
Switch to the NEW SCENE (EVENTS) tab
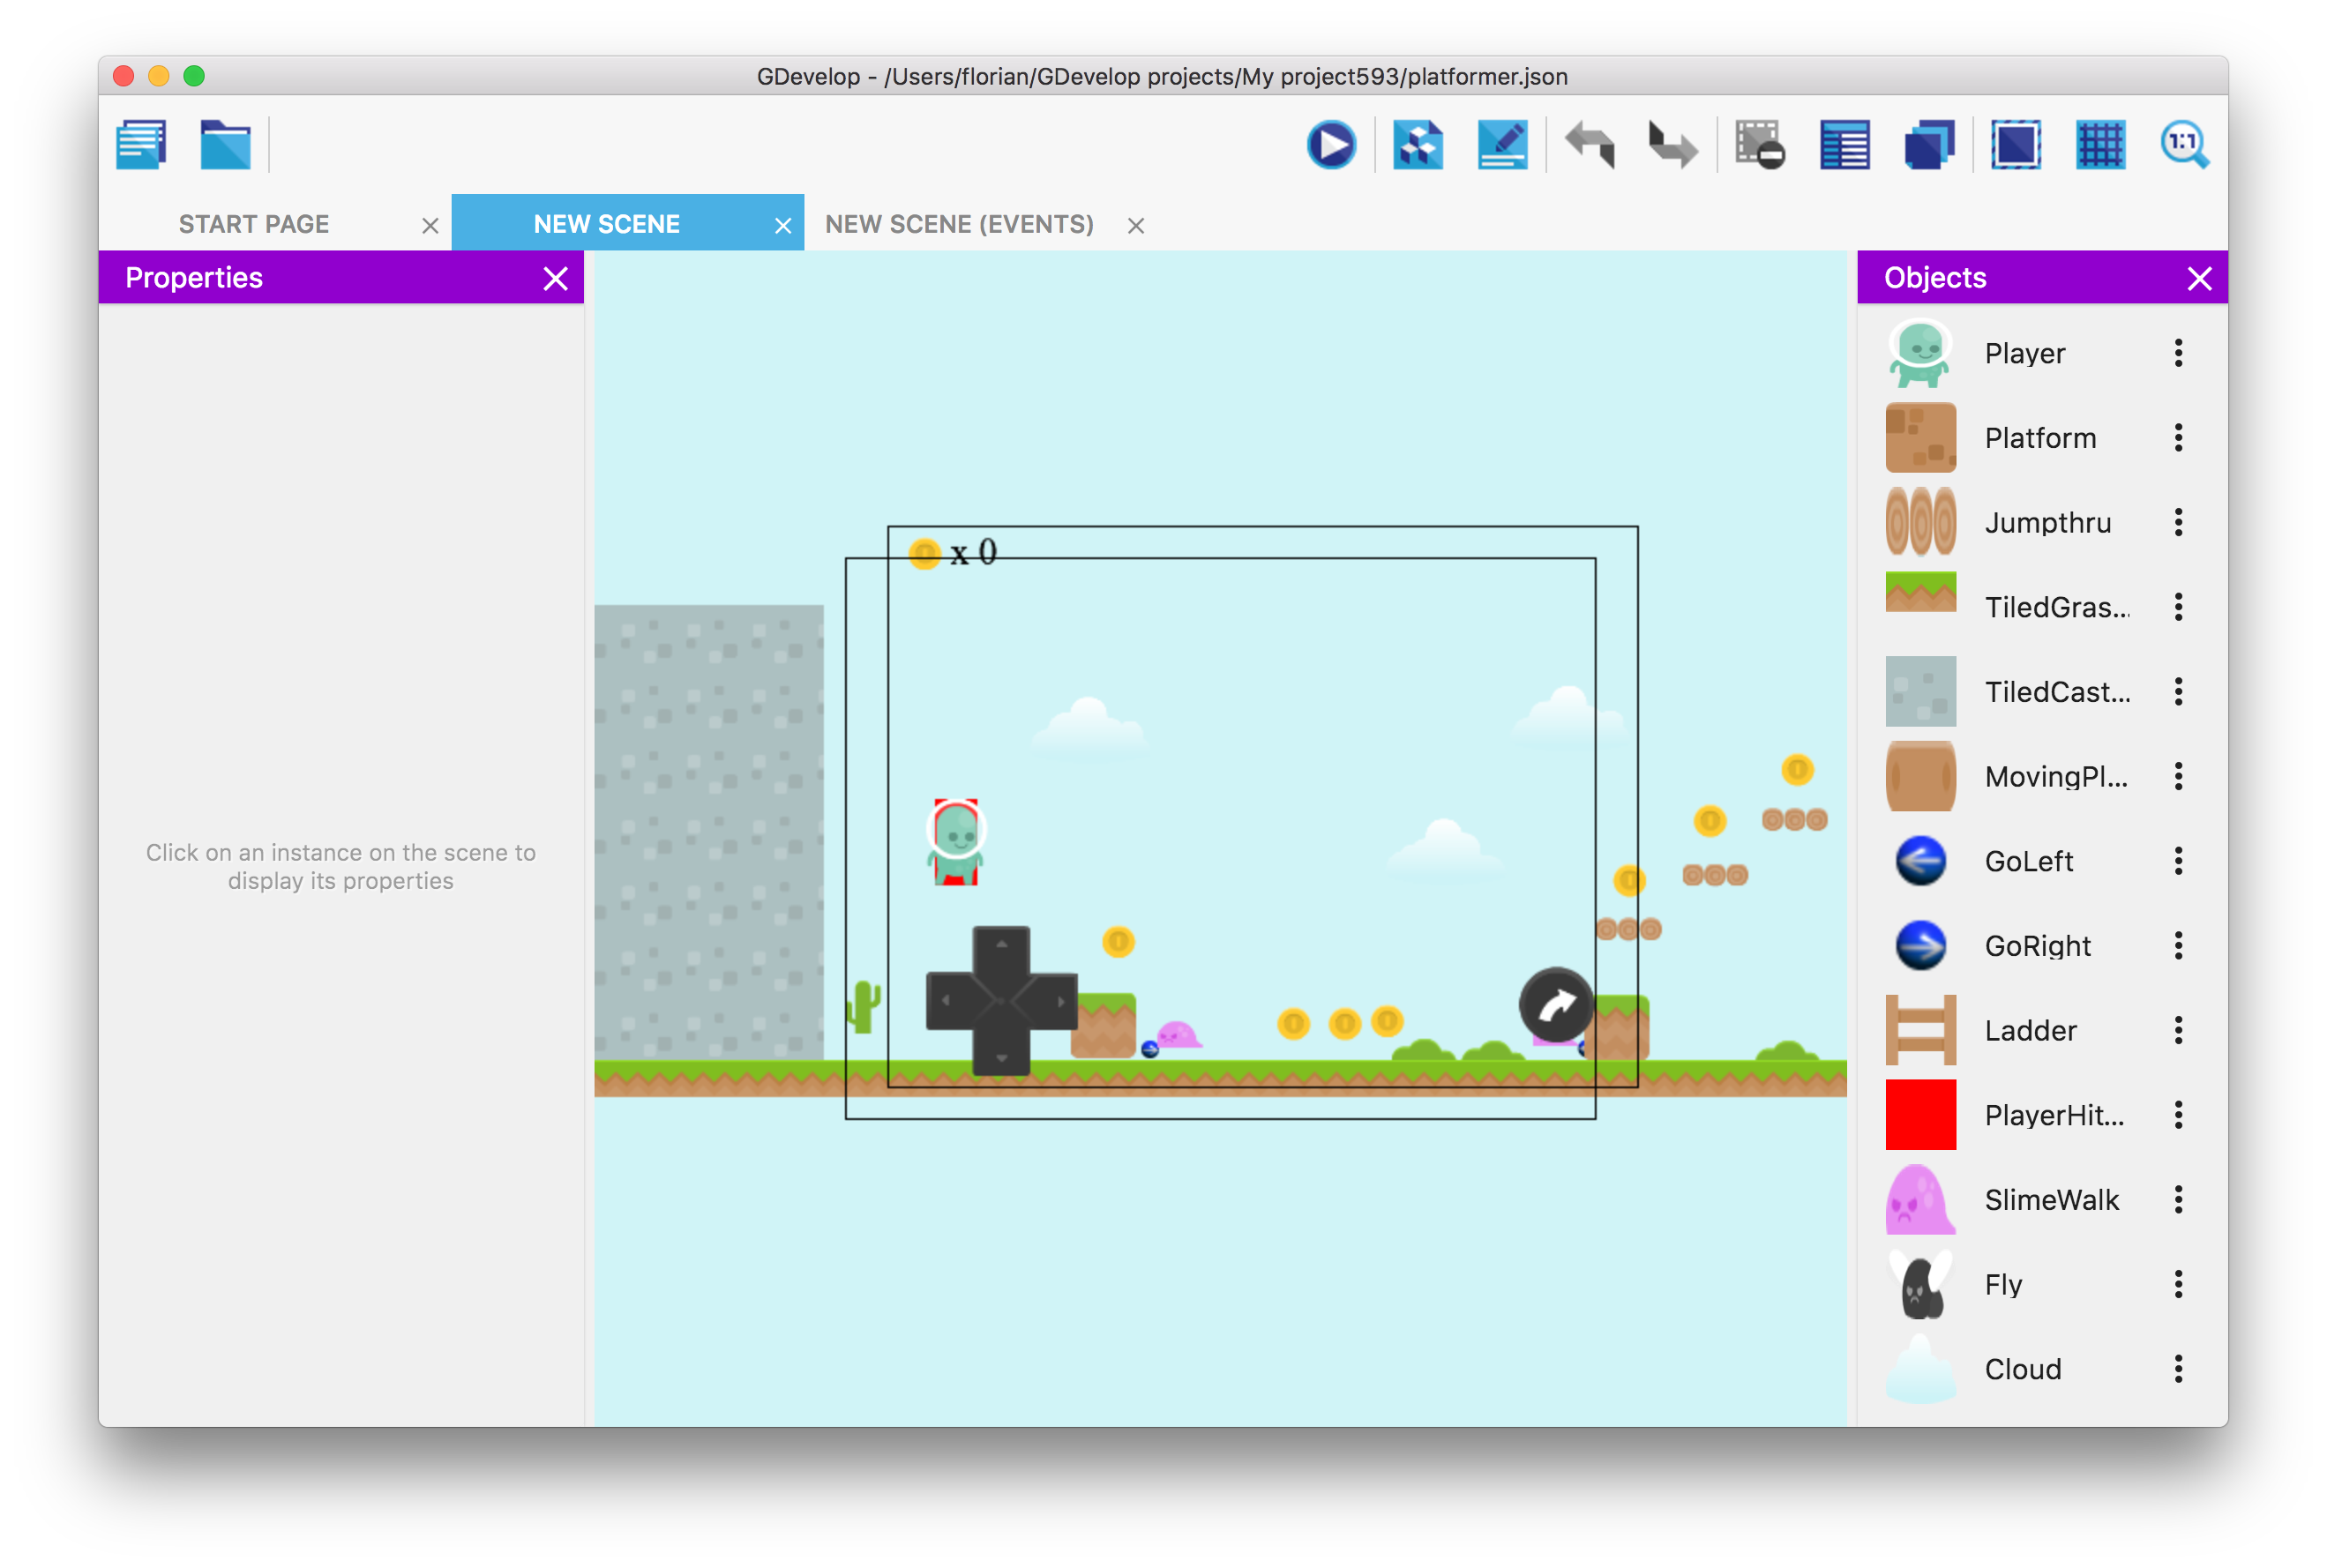pyautogui.click(x=958, y=223)
